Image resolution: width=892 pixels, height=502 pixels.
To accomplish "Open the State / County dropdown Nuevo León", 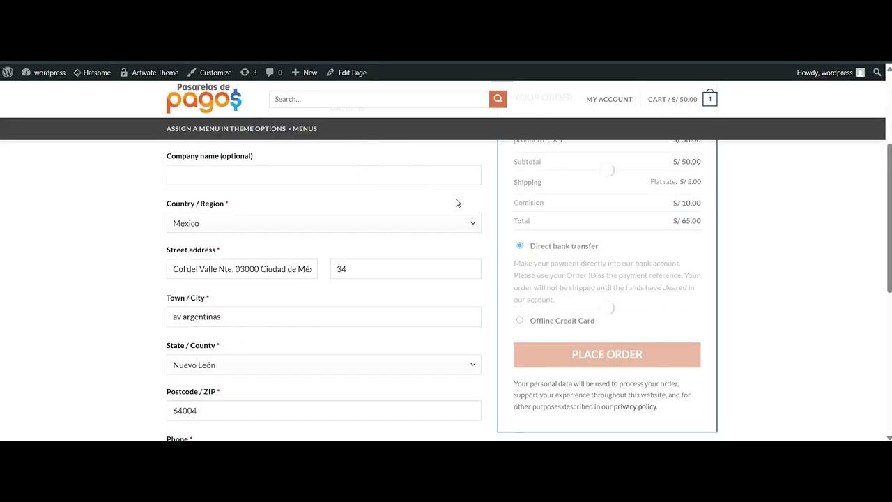I will coord(323,365).
